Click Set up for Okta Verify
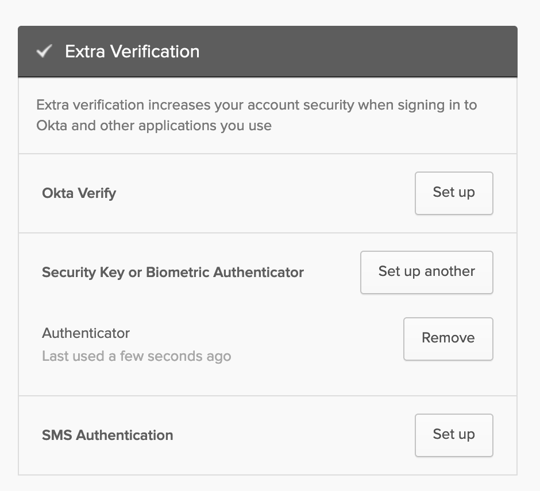Image resolution: width=540 pixels, height=491 pixels. (x=453, y=193)
